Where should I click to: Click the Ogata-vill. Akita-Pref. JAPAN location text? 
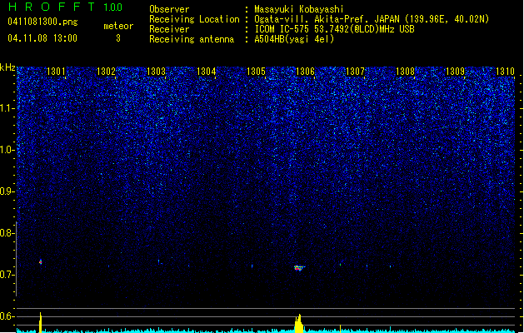click(372, 19)
